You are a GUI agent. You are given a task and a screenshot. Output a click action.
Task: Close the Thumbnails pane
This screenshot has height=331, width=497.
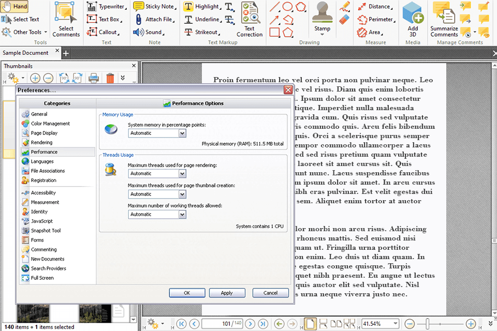point(134,66)
